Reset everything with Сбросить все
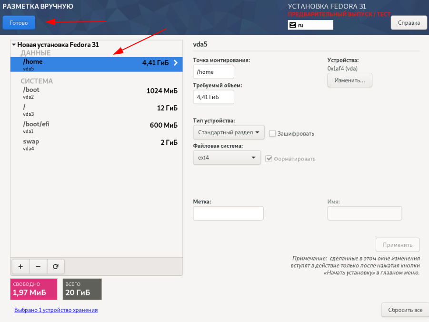This screenshot has width=429, height=322. click(x=404, y=310)
